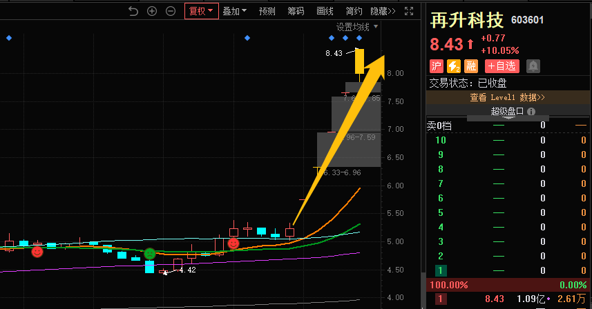
Task: Click the stock code 603601
Action: pyautogui.click(x=527, y=20)
